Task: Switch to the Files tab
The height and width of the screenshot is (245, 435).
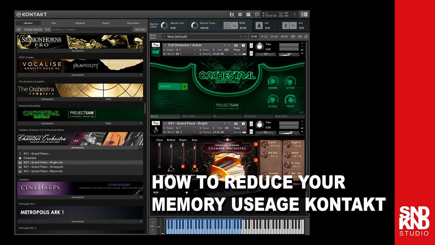Action: pyautogui.click(x=54, y=23)
